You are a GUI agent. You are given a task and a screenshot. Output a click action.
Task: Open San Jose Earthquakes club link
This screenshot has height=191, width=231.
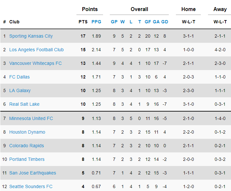32,173
